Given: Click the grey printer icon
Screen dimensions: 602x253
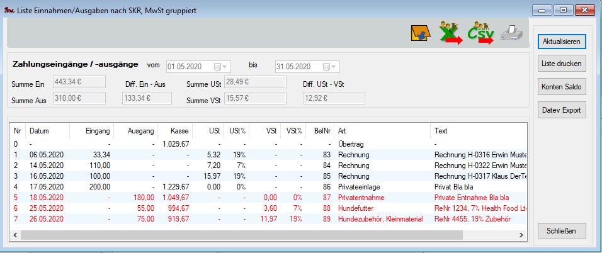Looking at the screenshot, I should point(511,33).
